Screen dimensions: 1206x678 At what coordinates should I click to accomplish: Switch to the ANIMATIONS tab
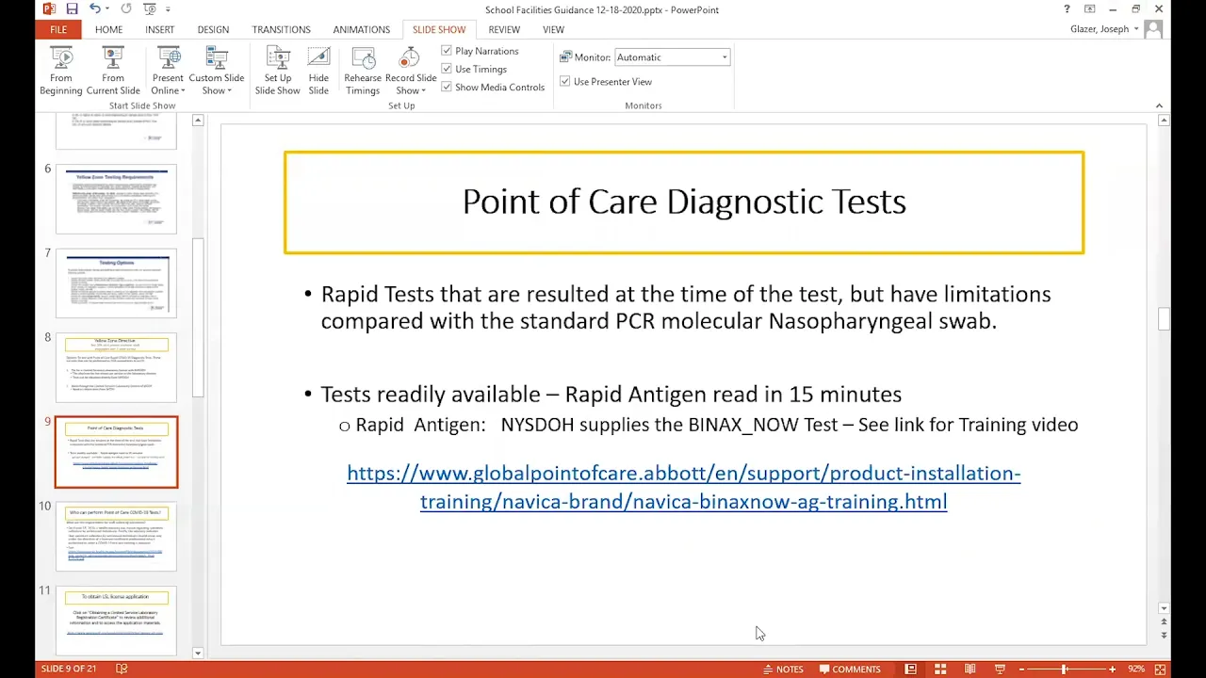(x=361, y=29)
